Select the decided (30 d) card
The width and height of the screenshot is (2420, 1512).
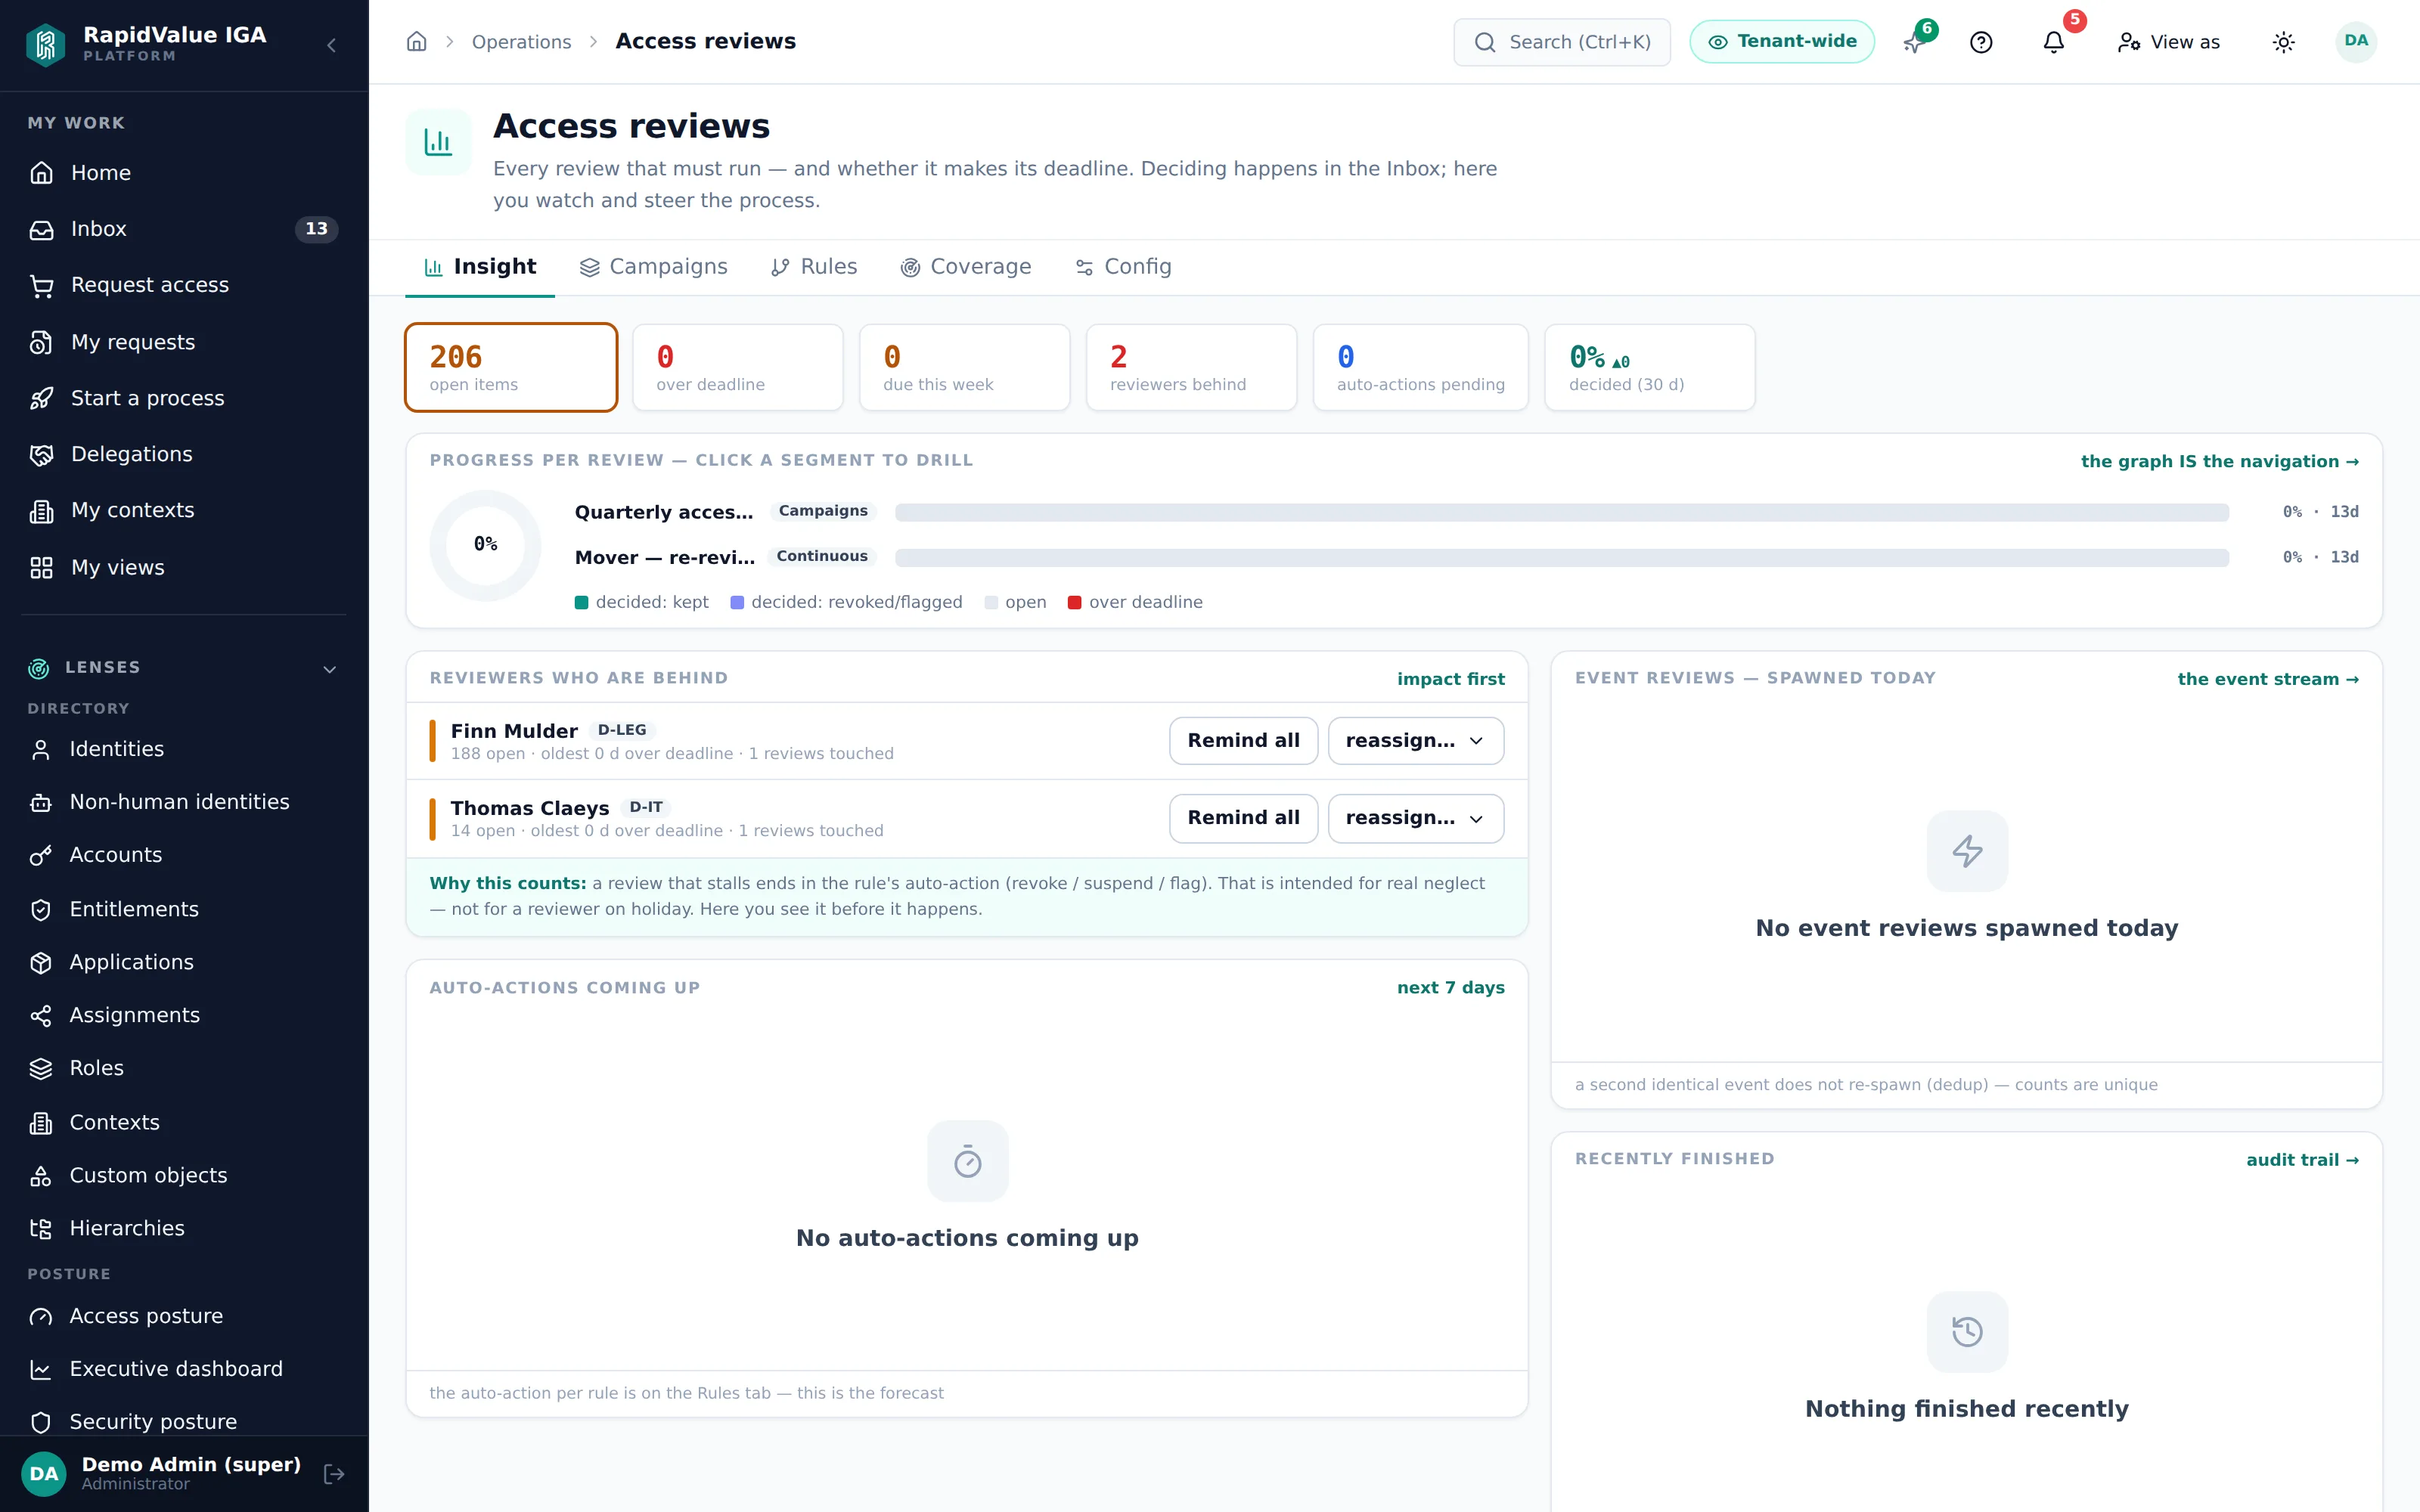(x=1650, y=367)
